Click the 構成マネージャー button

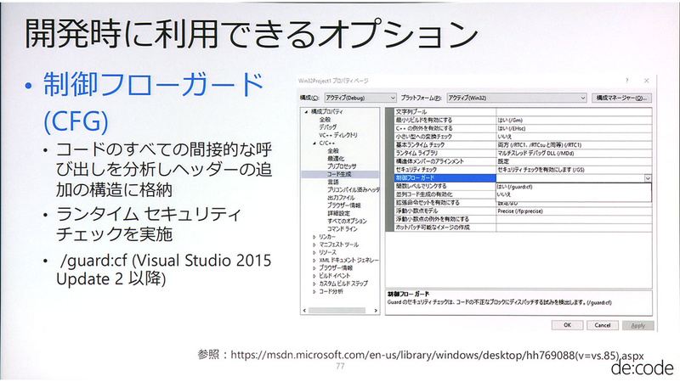tap(621, 98)
